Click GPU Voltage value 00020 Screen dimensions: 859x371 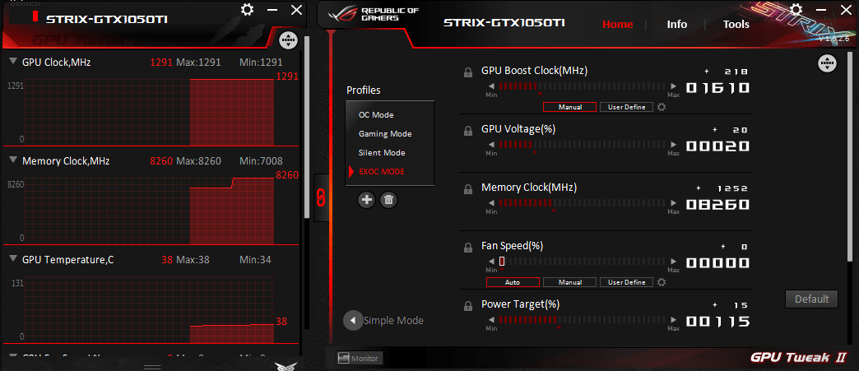click(x=717, y=146)
